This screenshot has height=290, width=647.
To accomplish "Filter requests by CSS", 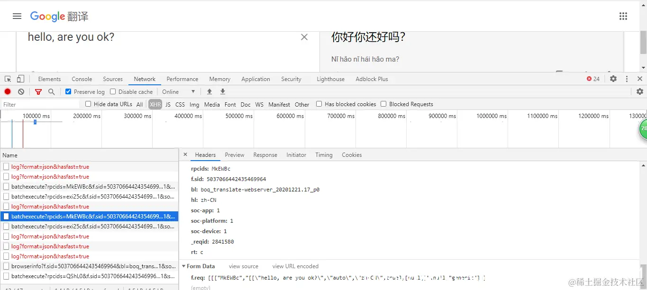I will pos(180,104).
